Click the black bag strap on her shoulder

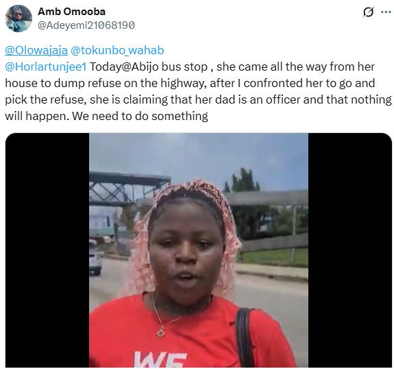pos(243,337)
